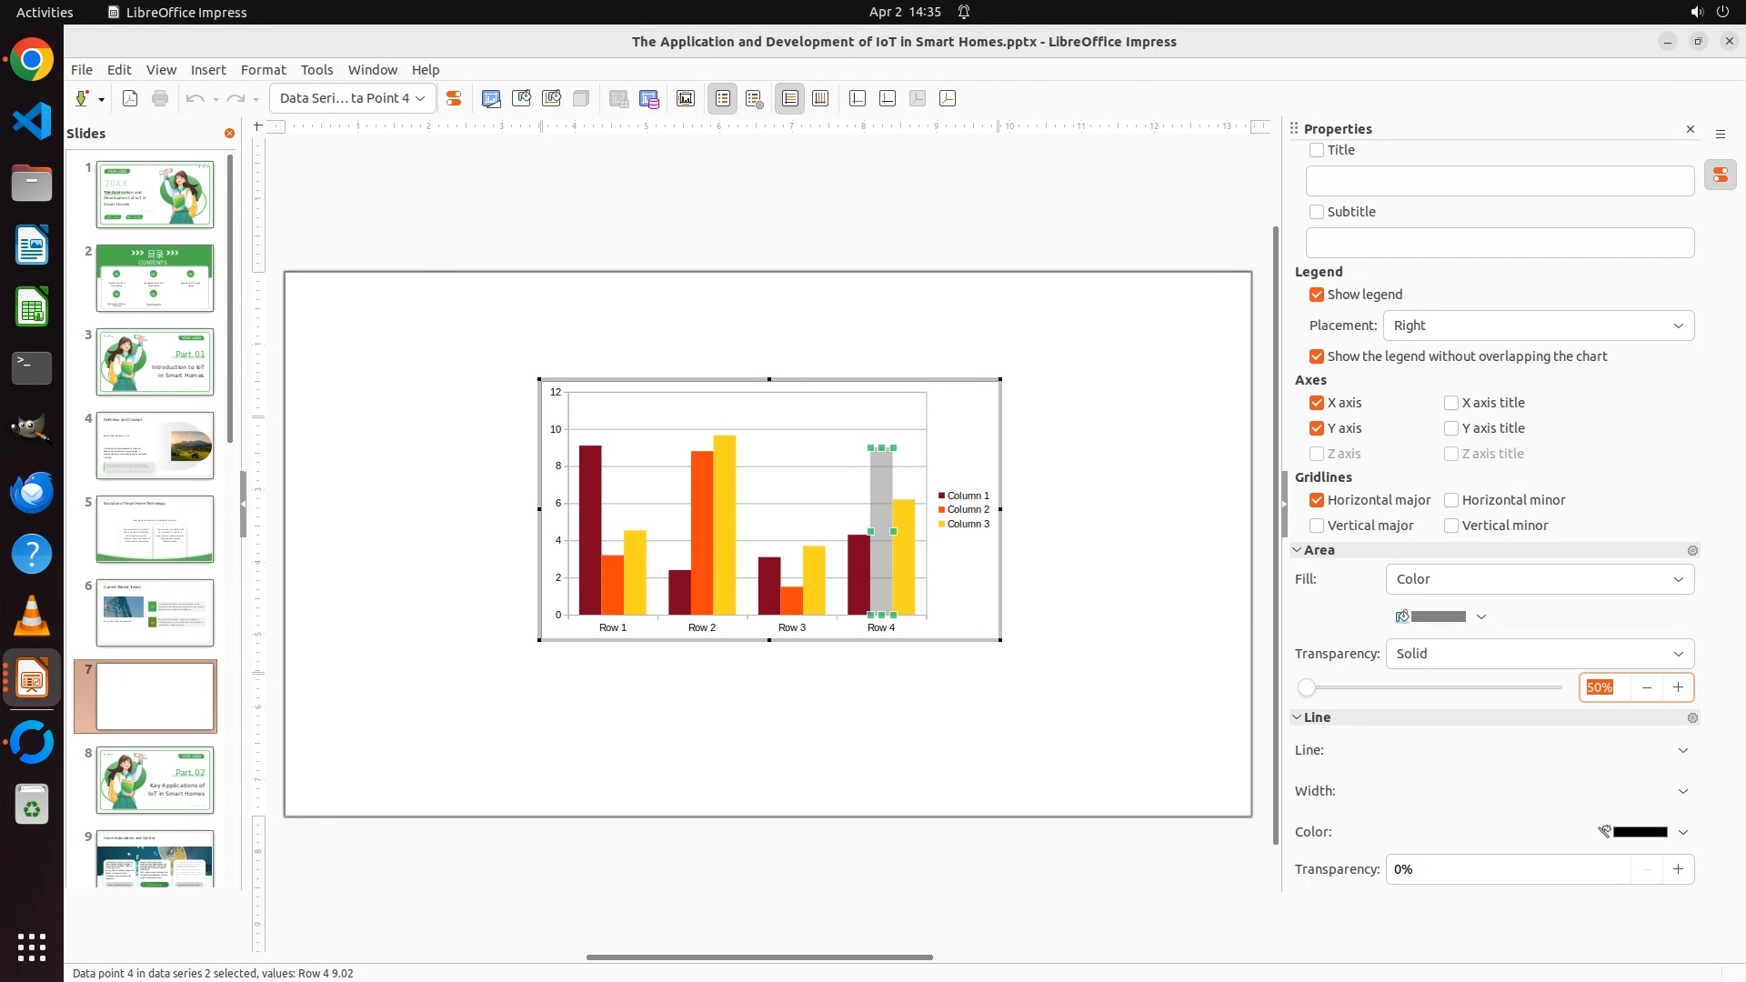Enable the Vertical major gridlines checkbox
The height and width of the screenshot is (982, 1746).
[1317, 526]
